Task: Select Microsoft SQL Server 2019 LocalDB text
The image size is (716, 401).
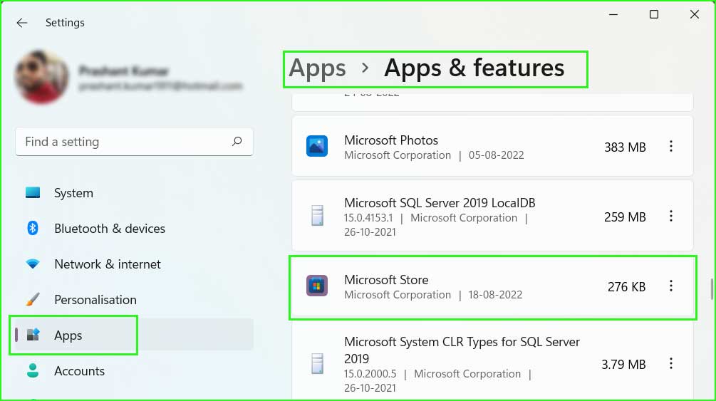Action: tap(440, 203)
